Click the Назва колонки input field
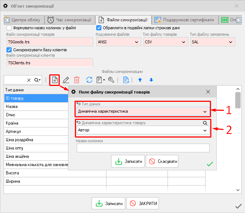The width and height of the screenshot is (245, 213). 143,148
